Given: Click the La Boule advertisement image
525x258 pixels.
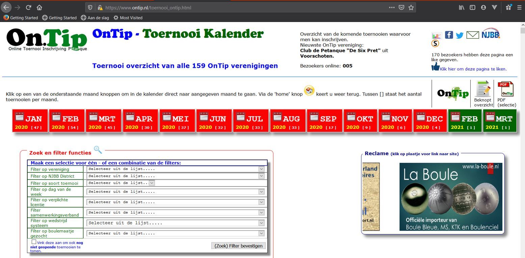Looking at the screenshot, I should (x=450, y=197).
